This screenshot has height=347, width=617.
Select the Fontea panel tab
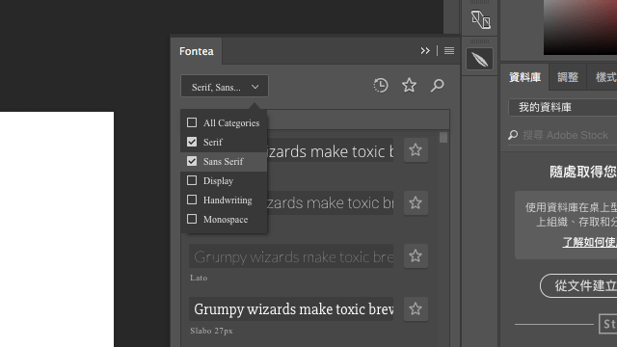197,51
